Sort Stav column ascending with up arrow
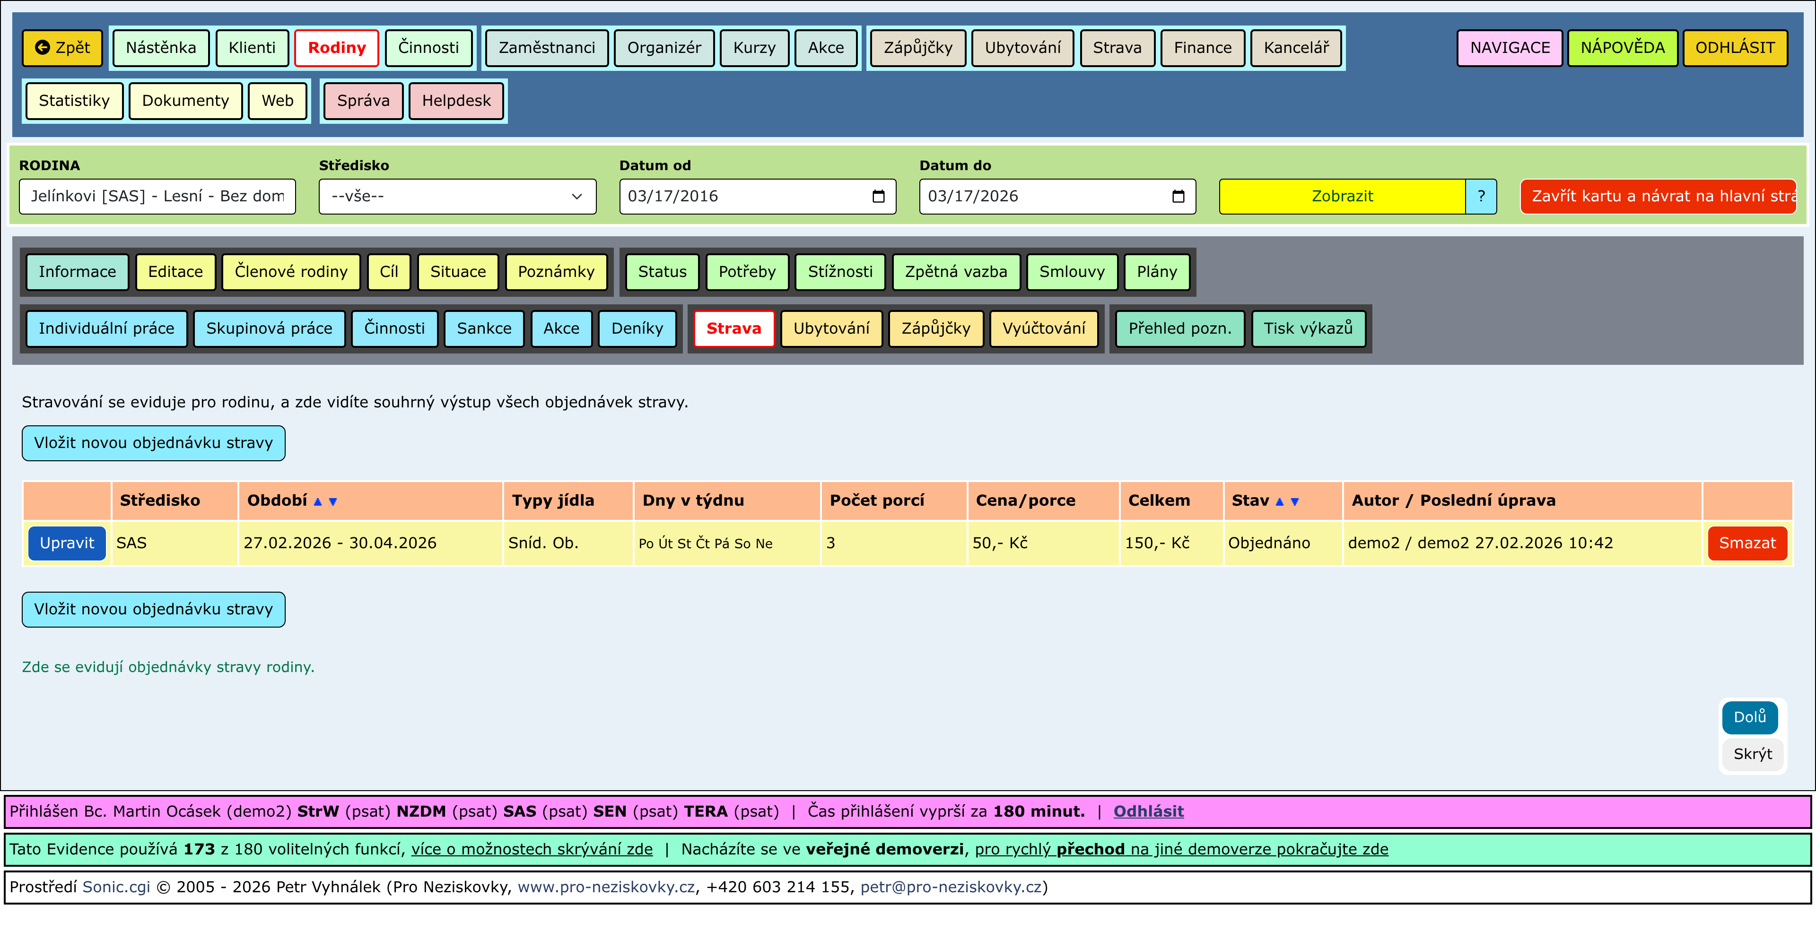 point(1280,501)
